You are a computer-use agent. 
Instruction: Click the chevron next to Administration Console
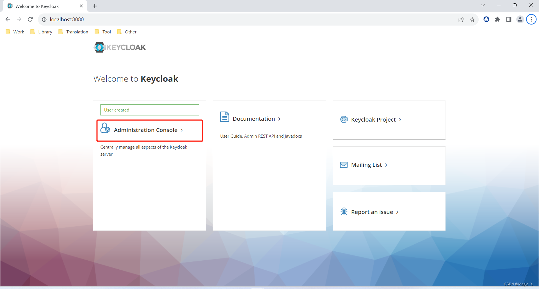[182, 130]
